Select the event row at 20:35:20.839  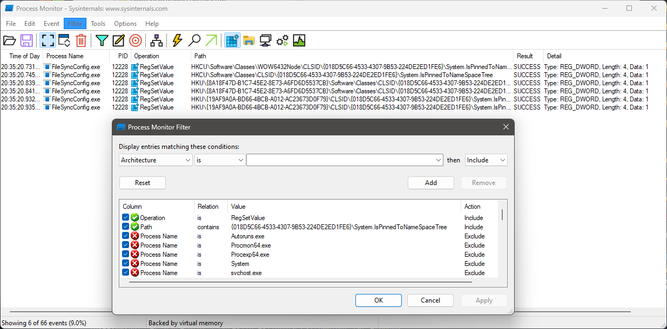[x=333, y=83]
